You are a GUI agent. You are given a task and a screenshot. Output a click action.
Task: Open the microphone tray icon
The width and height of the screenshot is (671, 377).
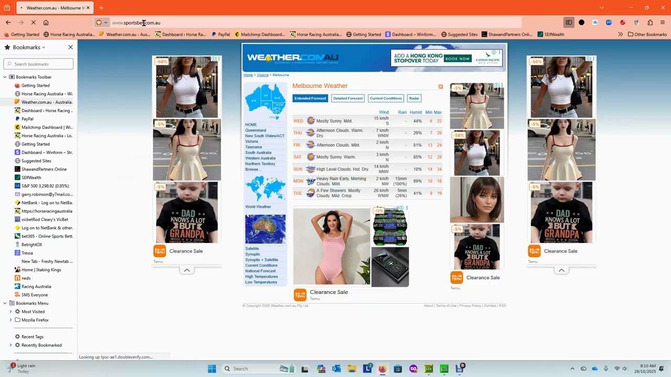[606, 369]
